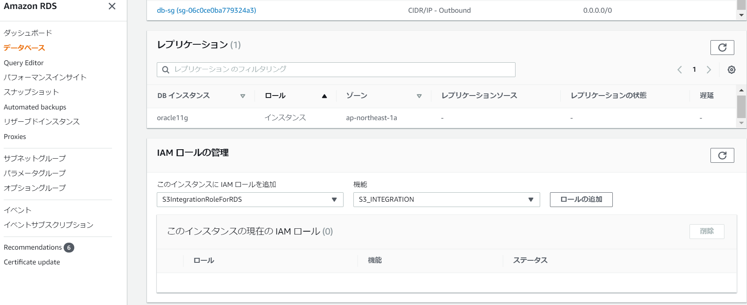Screen dimensions: 747x305
Task: Click the レプリケーションの状態 column header
Action: pos(609,96)
